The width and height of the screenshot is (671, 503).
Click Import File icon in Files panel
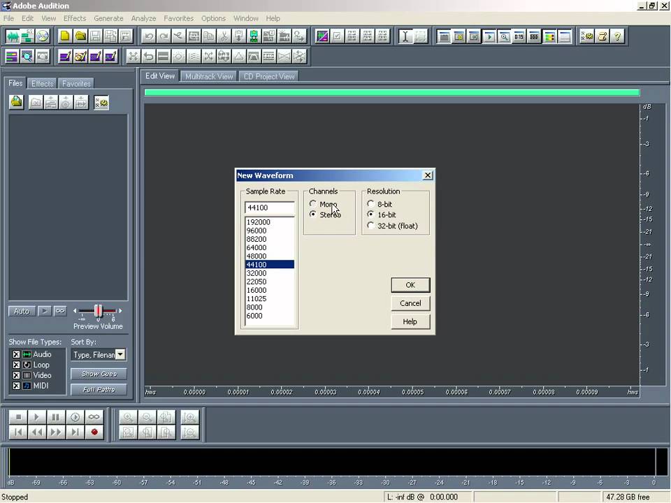[x=17, y=102]
